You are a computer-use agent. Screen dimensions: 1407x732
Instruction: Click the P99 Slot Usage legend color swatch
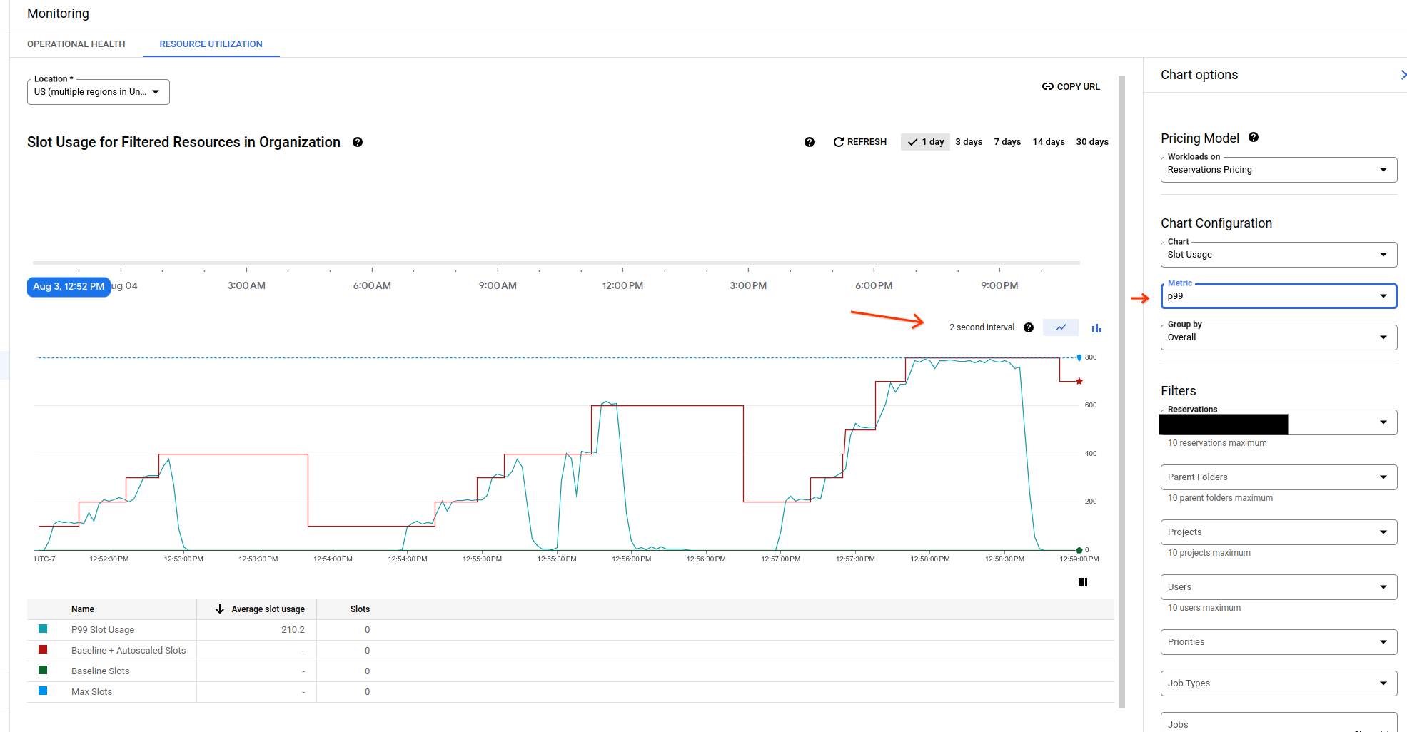pyautogui.click(x=44, y=629)
